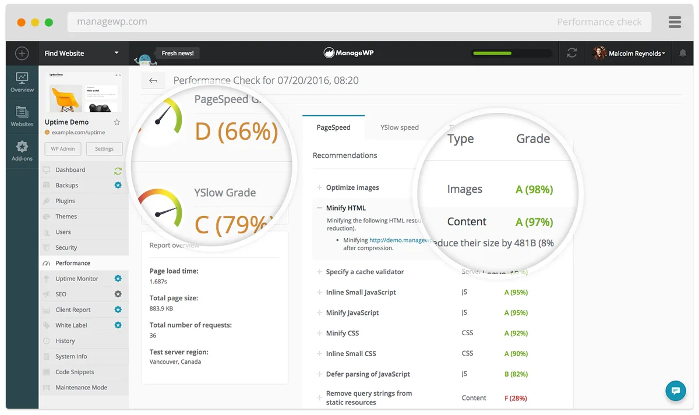
Task: Switch to the PageSpeed tab
Action: click(334, 127)
